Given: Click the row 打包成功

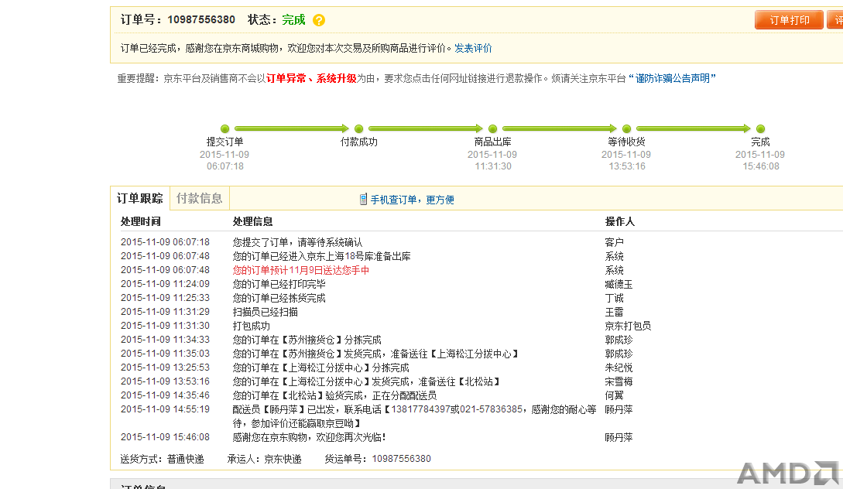Looking at the screenshot, I should (x=251, y=327).
